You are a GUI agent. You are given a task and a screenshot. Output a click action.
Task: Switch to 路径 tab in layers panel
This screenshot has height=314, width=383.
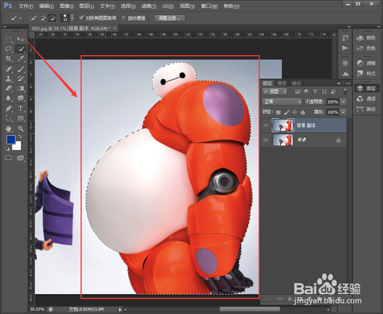tap(296, 83)
